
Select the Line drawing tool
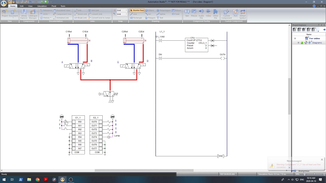pyautogui.click(x=133, y=14)
